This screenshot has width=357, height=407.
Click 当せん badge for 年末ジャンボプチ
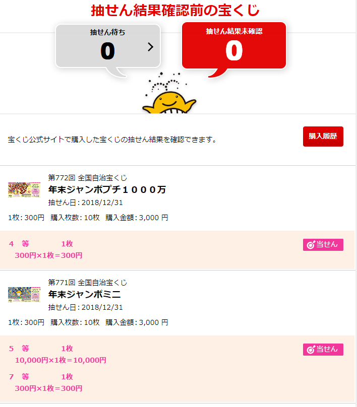tap(323, 245)
